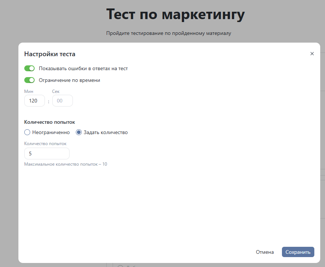Click the subtitle 'Пройдите тестирование по пройденному материалу'

169,33
